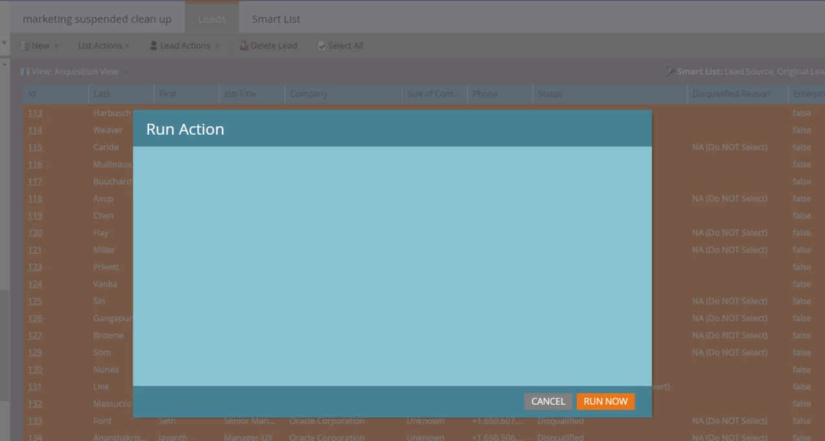Open lead Id 113 link
This screenshot has width=825, height=441.
(x=35, y=113)
